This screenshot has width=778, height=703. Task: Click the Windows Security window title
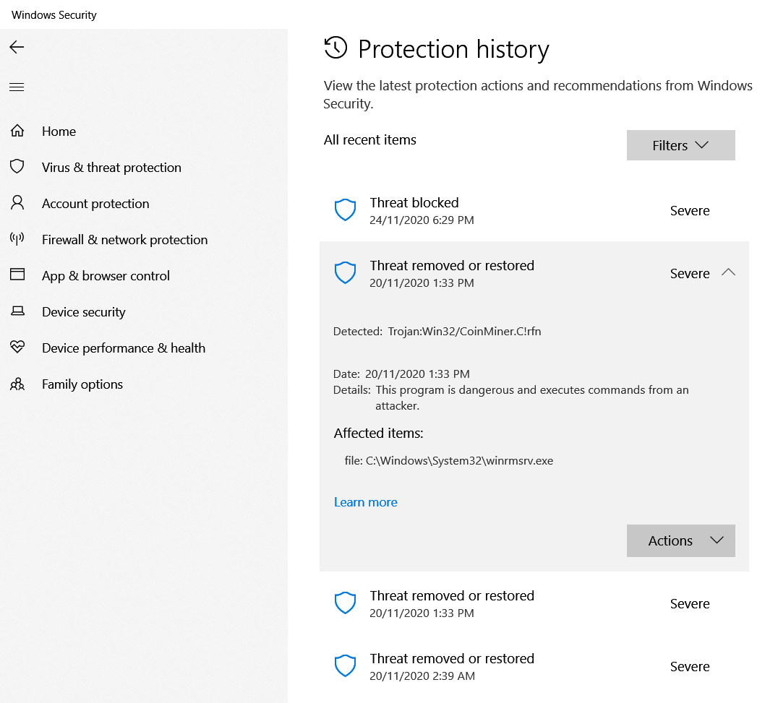[x=54, y=15]
